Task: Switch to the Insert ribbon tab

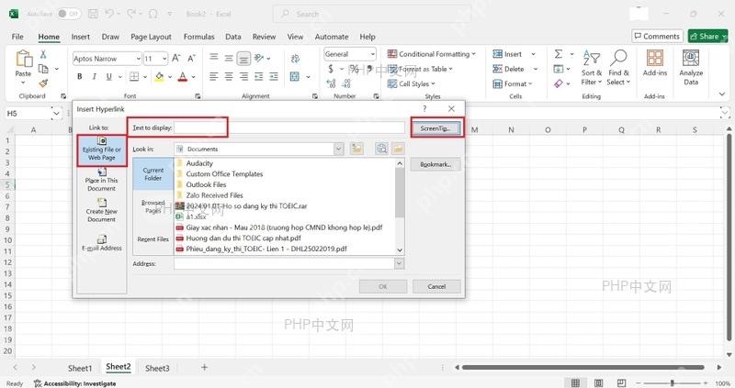Action: pyautogui.click(x=81, y=37)
